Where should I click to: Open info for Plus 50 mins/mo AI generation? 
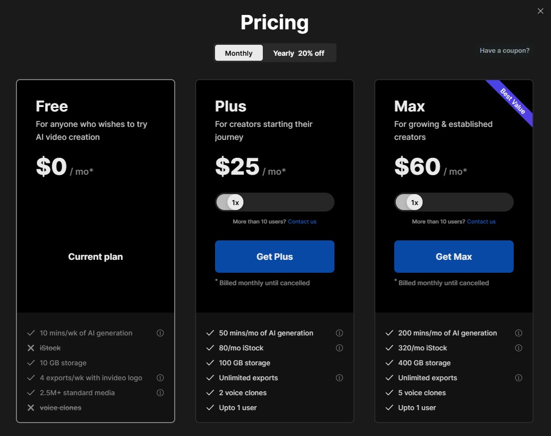(339, 333)
